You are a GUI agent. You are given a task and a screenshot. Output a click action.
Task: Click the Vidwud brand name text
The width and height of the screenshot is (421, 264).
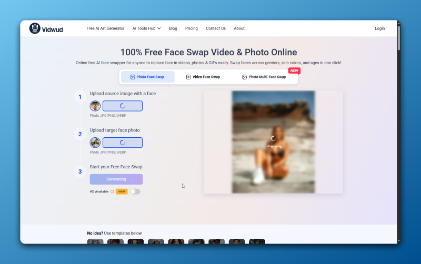52,29
